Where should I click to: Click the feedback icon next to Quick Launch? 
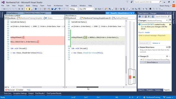click(132, 2)
